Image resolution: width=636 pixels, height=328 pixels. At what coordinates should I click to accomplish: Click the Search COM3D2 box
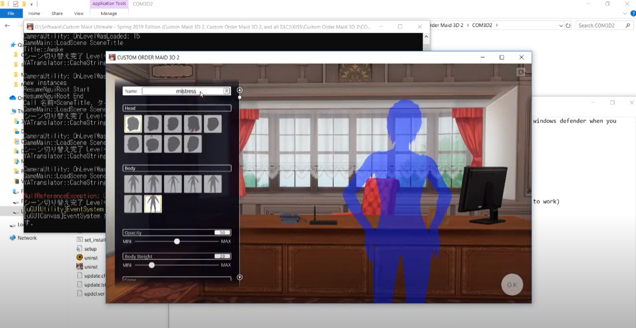[x=605, y=26]
